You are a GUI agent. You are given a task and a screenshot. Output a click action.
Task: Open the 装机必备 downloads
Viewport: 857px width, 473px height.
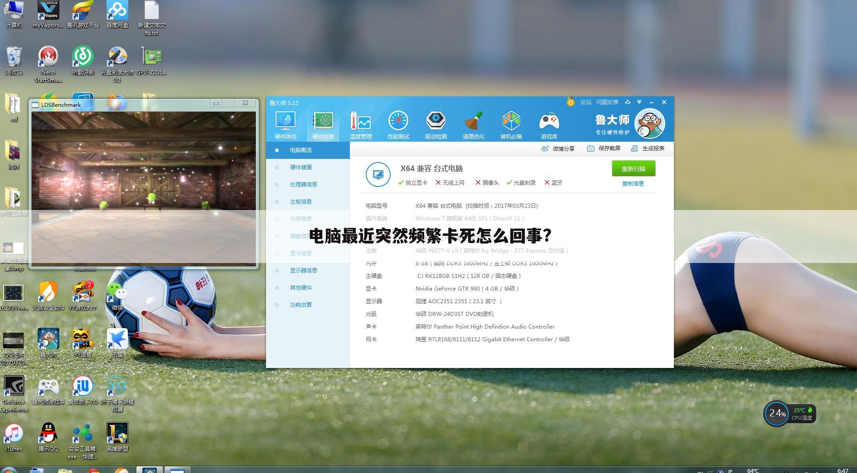pyautogui.click(x=511, y=123)
